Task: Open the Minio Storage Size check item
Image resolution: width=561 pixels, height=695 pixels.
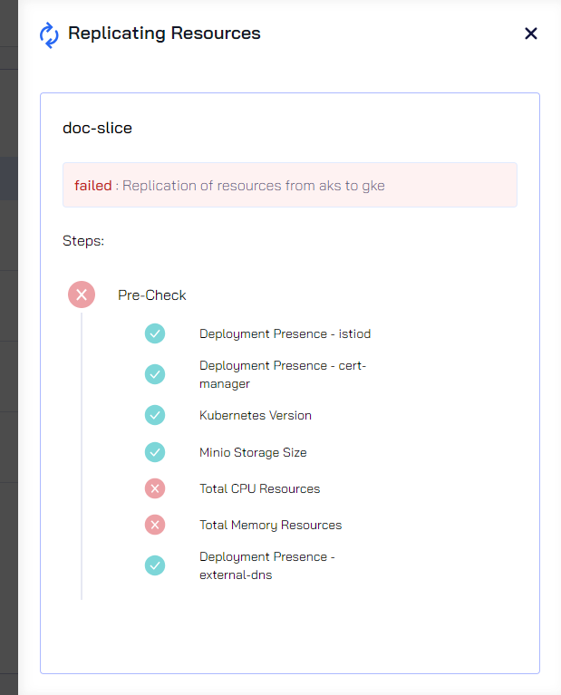Action: (253, 452)
